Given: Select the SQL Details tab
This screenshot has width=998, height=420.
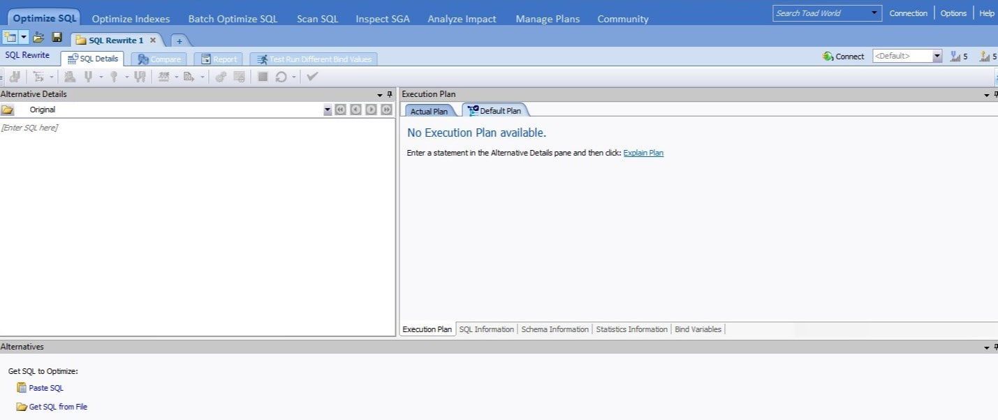Looking at the screenshot, I should pyautogui.click(x=92, y=59).
